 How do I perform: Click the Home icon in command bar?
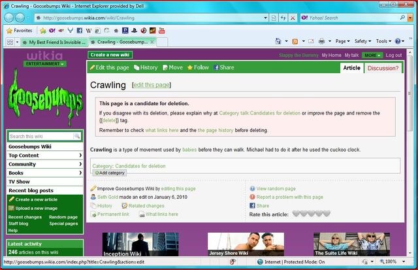point(278,41)
